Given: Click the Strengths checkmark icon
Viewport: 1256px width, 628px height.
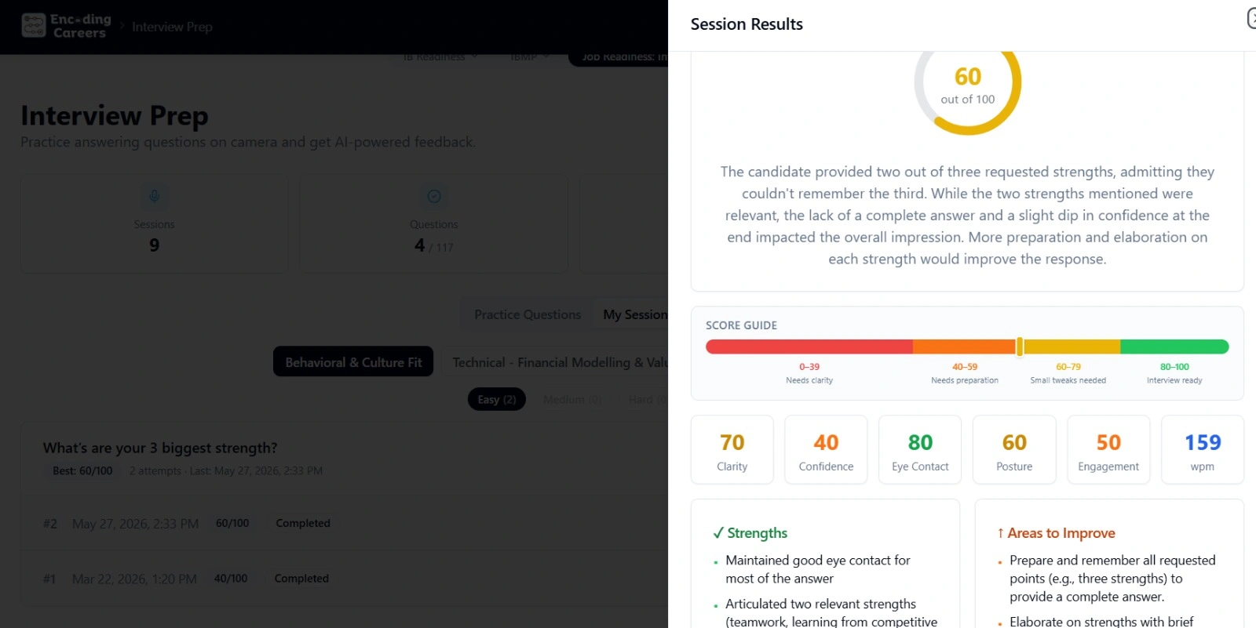Looking at the screenshot, I should pos(717,533).
